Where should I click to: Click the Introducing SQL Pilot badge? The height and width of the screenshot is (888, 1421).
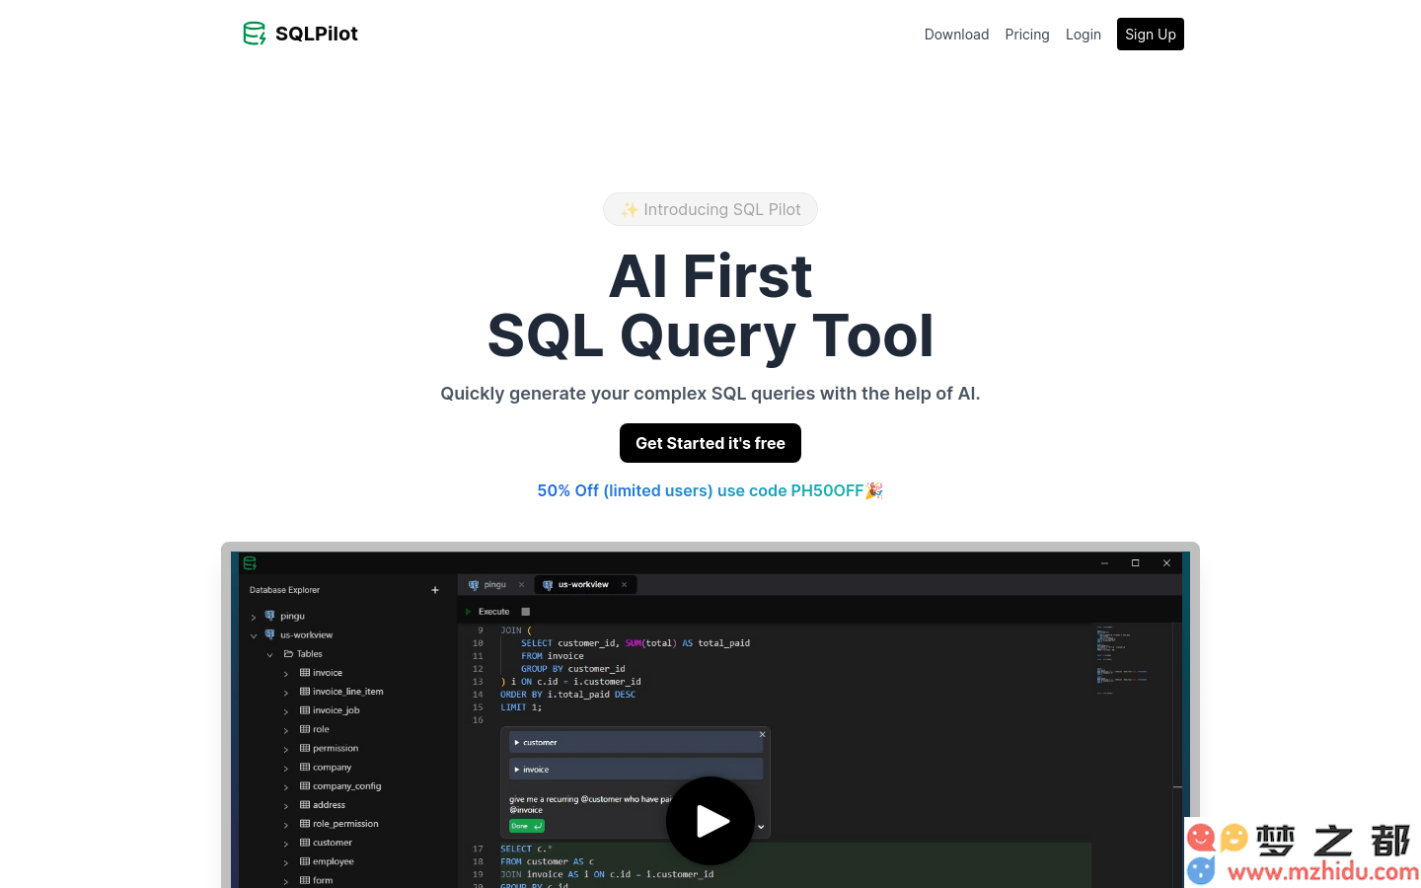(710, 209)
